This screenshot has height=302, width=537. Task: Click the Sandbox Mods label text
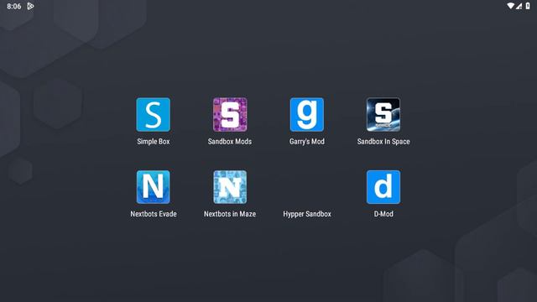click(230, 142)
